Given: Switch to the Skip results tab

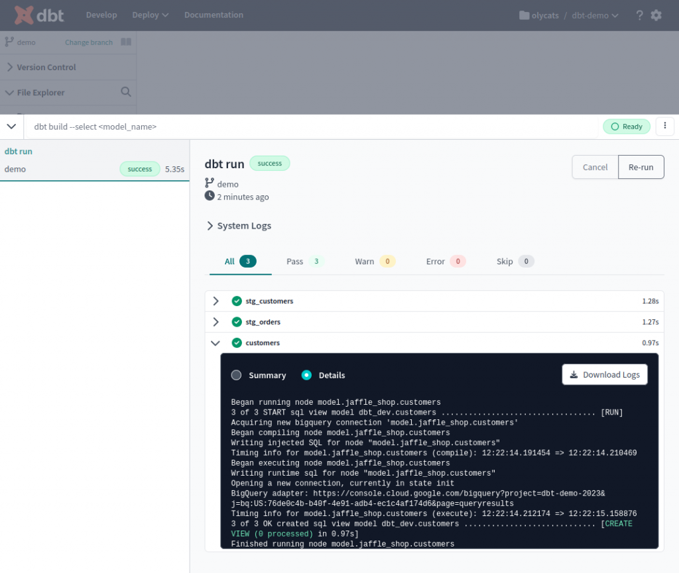Looking at the screenshot, I should point(515,261).
